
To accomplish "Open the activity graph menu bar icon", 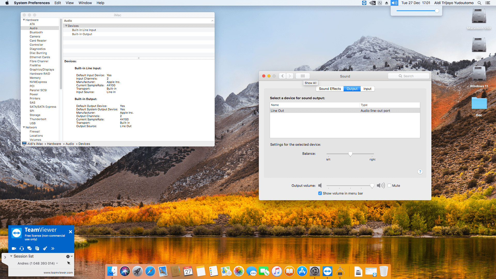I will tap(380, 3).
